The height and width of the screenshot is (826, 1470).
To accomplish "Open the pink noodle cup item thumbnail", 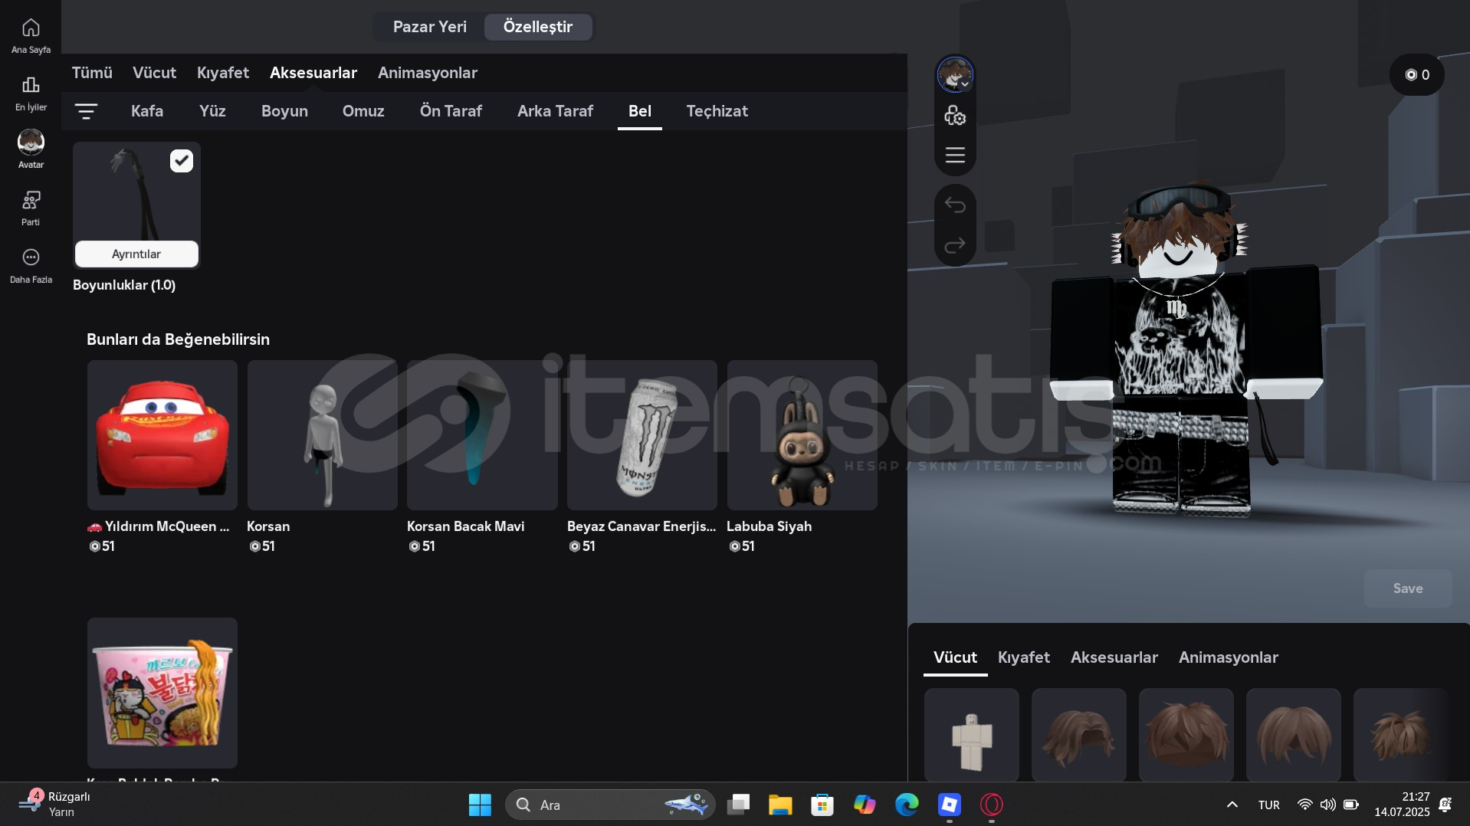I will point(162,693).
